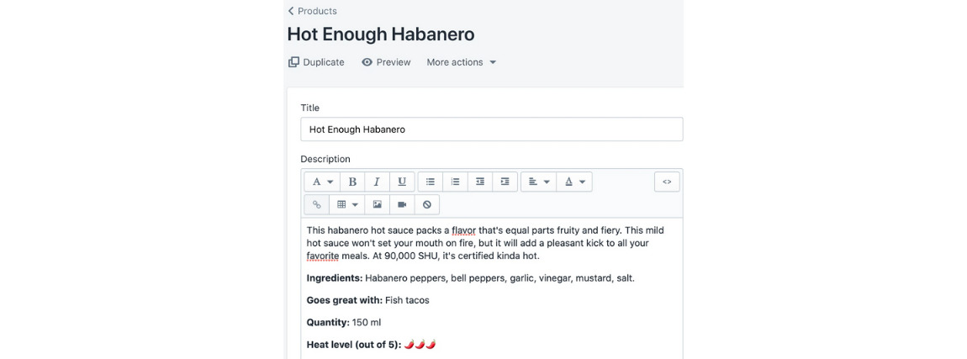Show HTML view of the description
Viewport: 967px width, 359px height.
pyautogui.click(x=667, y=182)
